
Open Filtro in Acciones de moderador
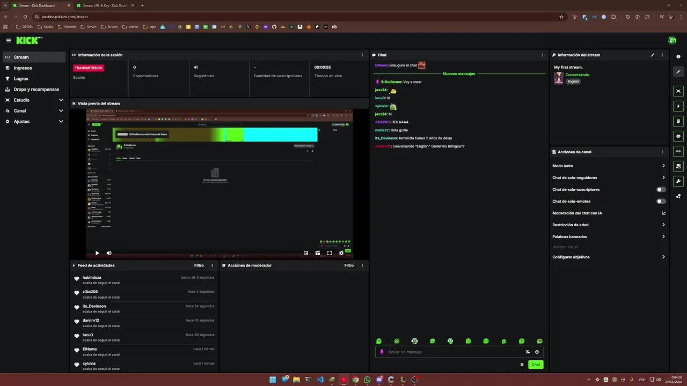[349, 265]
